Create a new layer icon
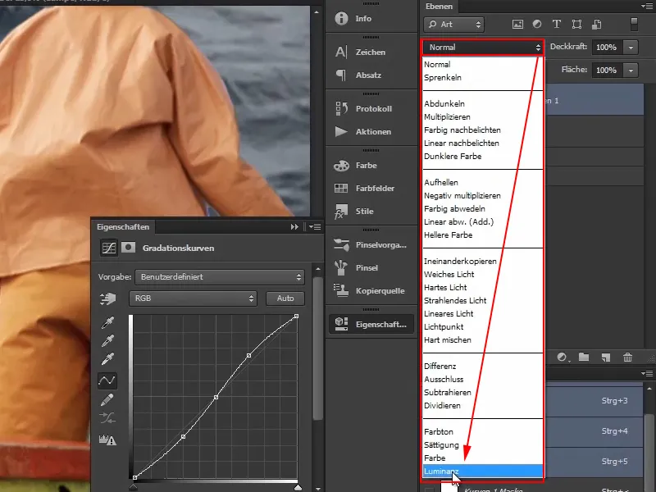This screenshot has width=656, height=492. pyautogui.click(x=605, y=358)
